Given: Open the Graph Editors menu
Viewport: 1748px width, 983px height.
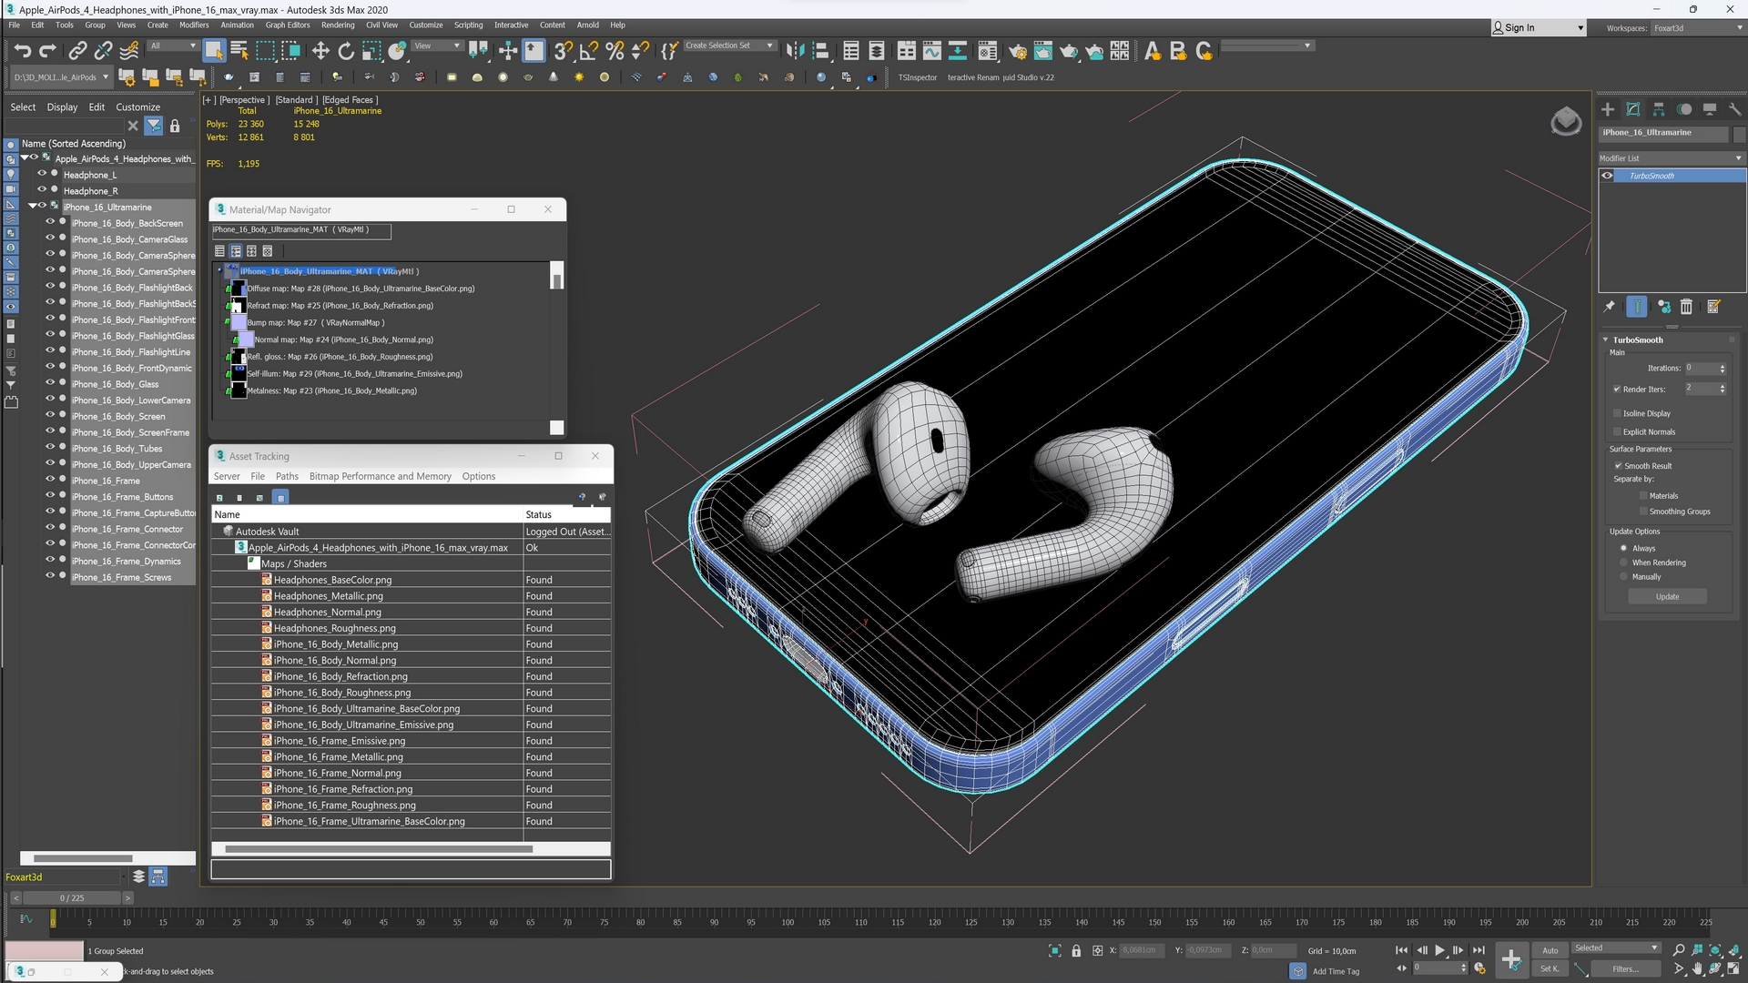Looking at the screenshot, I should coord(288,25).
